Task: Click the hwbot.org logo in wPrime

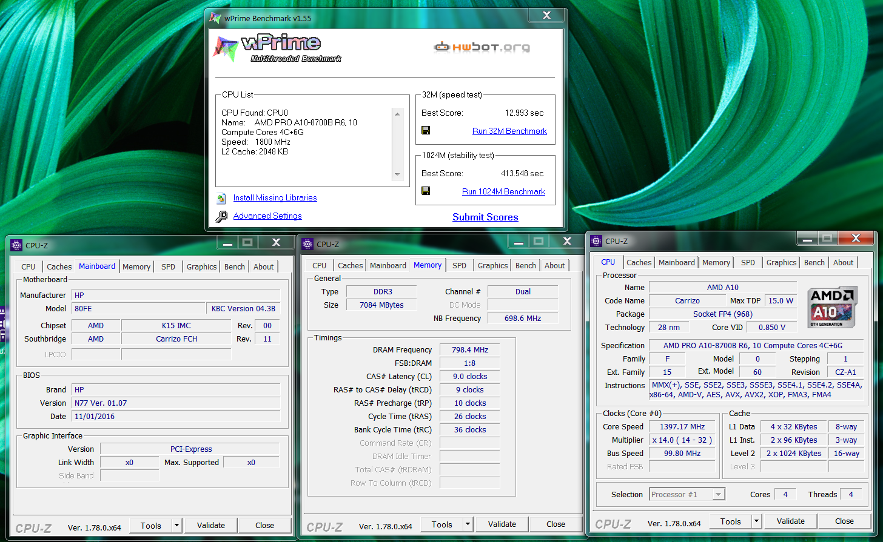Action: point(482,47)
